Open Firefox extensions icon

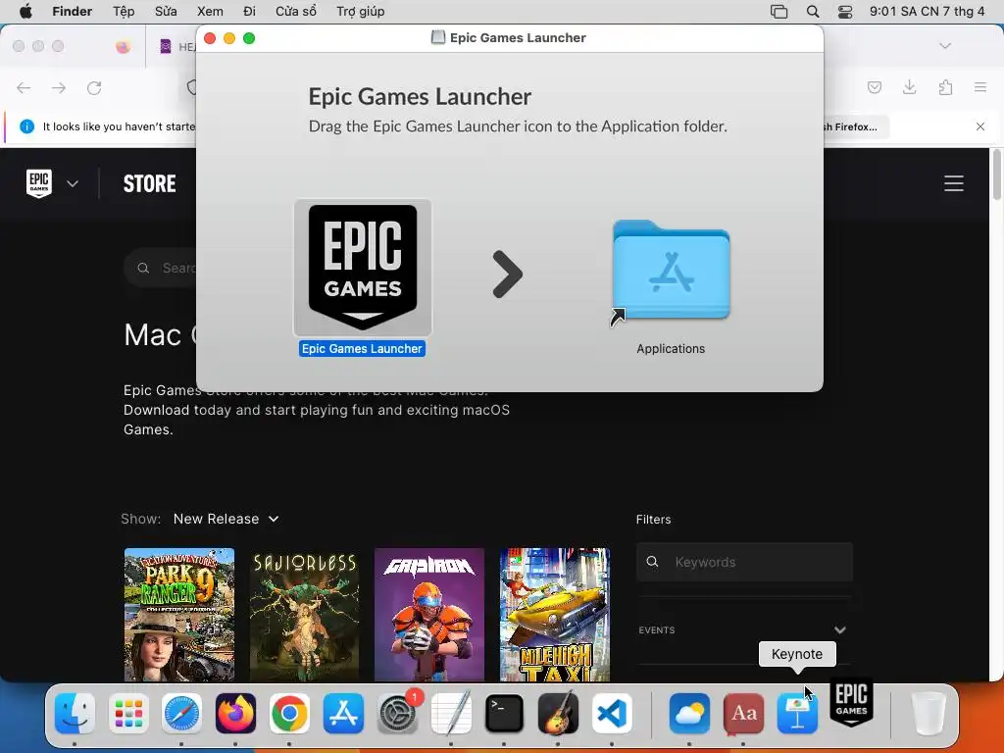[x=945, y=87]
